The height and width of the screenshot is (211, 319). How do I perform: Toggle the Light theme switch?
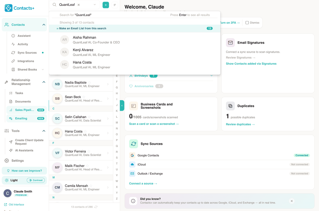pyautogui.click(x=11, y=180)
